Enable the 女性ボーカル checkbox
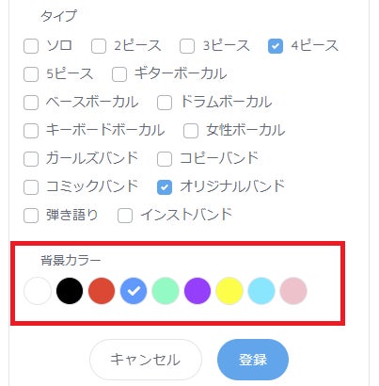This screenshot has width=379, height=386. point(191,131)
